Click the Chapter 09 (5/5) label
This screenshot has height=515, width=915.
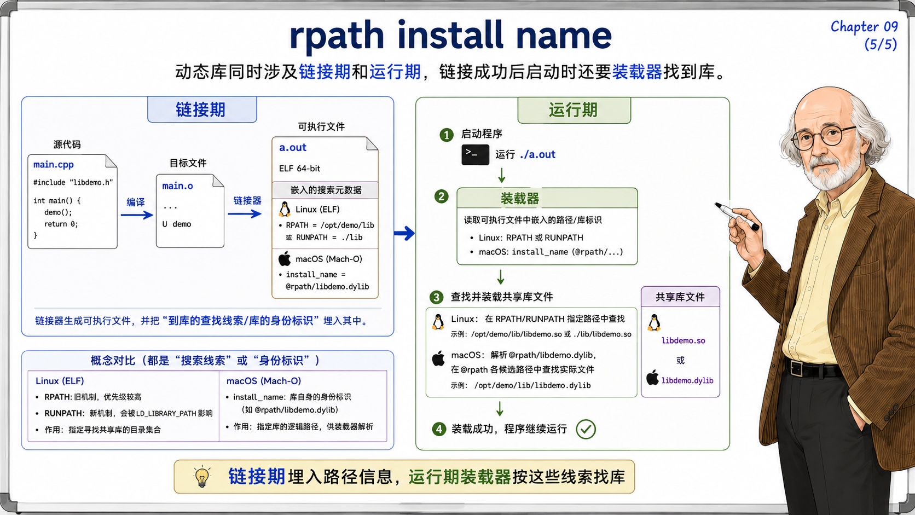coord(864,35)
